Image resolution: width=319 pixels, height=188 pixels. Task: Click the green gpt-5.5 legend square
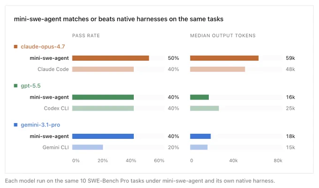coord(15,86)
